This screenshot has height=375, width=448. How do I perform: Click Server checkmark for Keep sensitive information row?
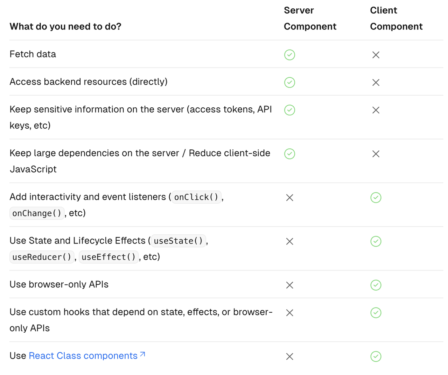[289, 110]
